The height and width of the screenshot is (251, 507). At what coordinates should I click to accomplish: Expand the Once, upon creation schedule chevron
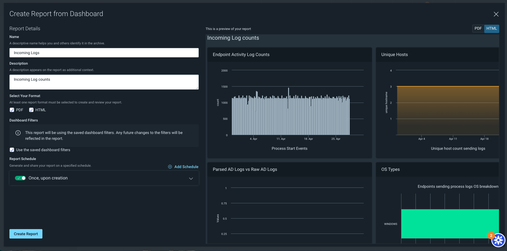191,178
